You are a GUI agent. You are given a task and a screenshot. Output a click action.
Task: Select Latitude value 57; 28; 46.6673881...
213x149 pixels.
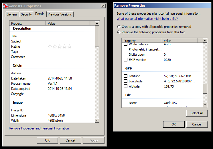179,76
